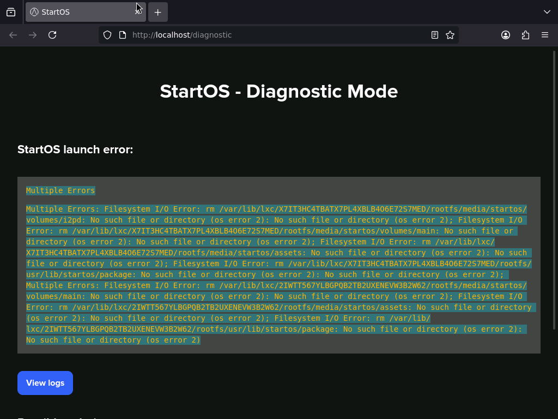Open tracking protection shield icon

tap(107, 35)
